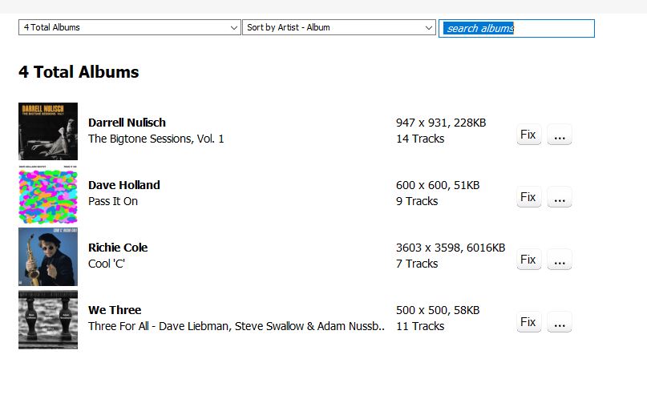This screenshot has height=399, width=647.
Task: Select the Darrell Nulisch artist name
Action: tap(127, 123)
